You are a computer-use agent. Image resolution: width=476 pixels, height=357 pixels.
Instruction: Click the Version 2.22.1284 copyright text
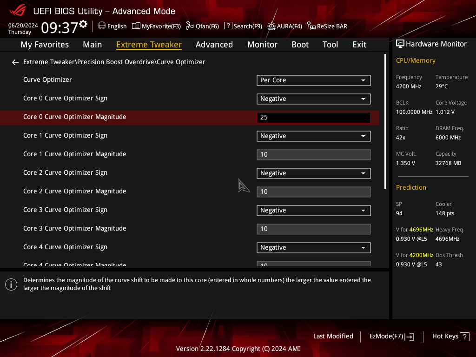coord(238,349)
